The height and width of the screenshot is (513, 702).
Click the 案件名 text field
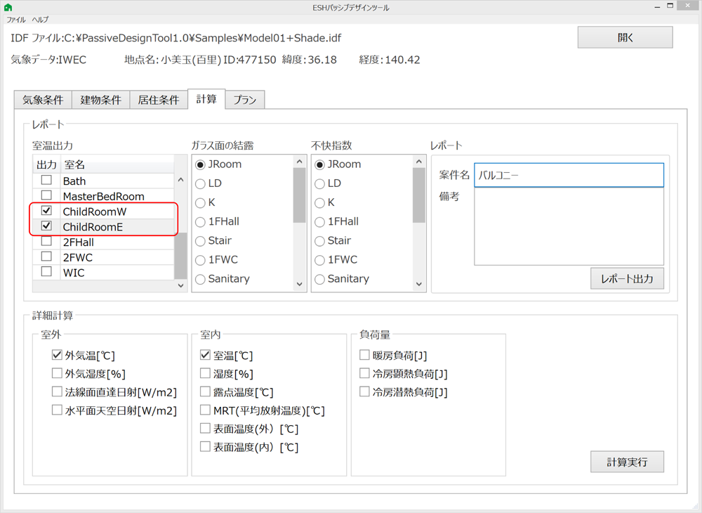569,175
